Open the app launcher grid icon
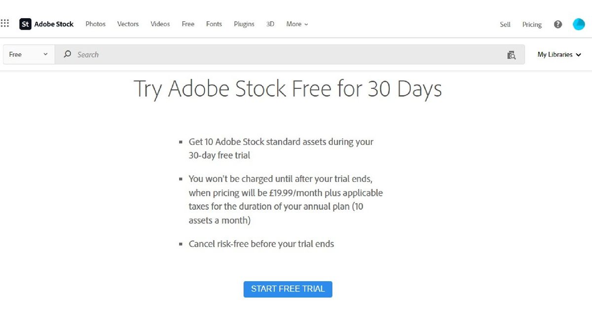 pos(5,23)
